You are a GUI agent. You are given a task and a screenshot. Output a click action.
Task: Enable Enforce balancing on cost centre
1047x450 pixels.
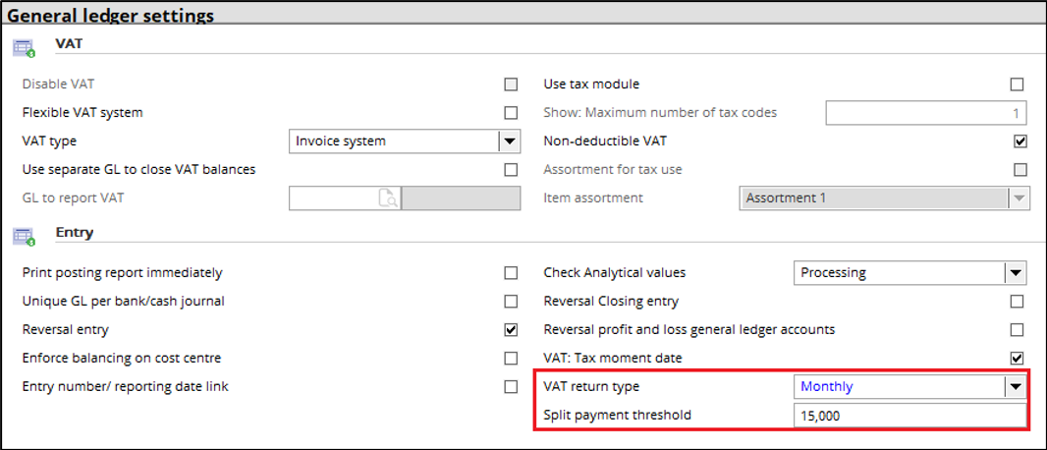[511, 359]
